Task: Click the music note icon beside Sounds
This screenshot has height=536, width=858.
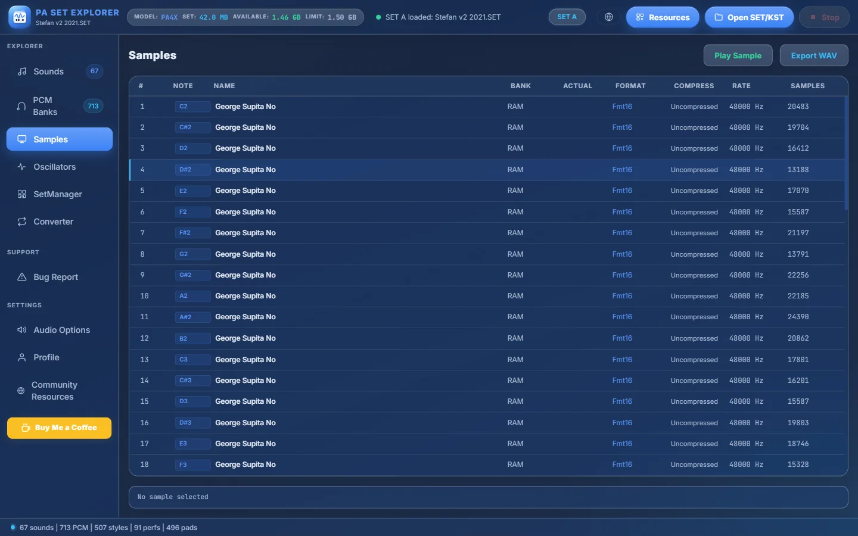Action: (x=22, y=71)
